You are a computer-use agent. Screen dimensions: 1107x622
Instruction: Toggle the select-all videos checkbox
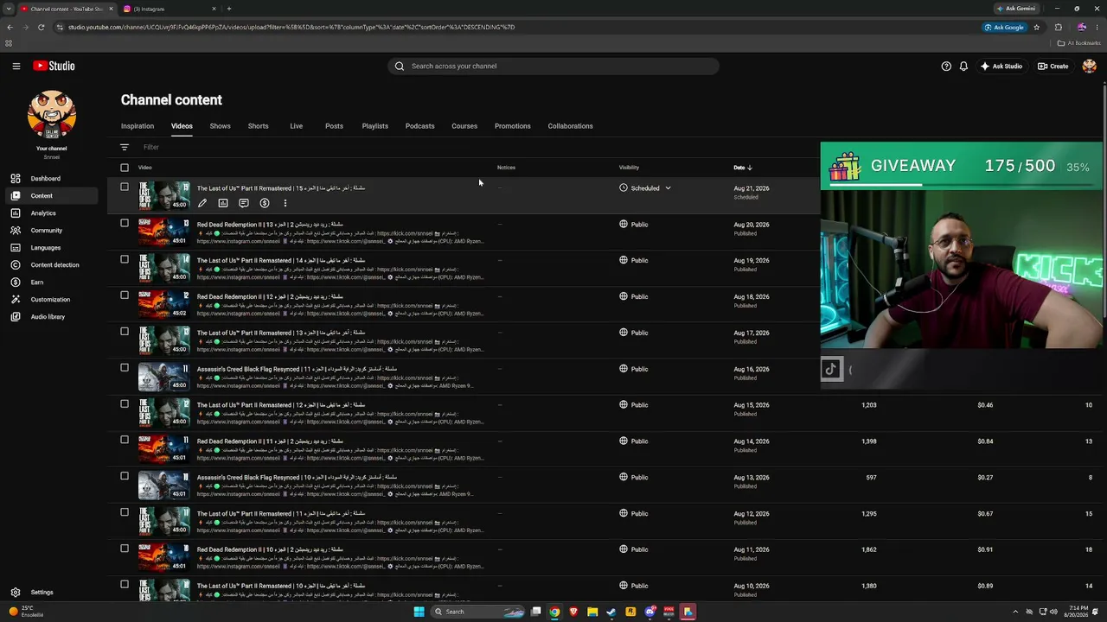[125, 168]
